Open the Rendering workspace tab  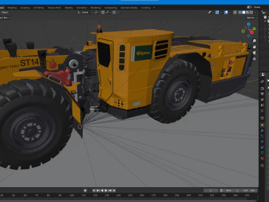coord(96,8)
